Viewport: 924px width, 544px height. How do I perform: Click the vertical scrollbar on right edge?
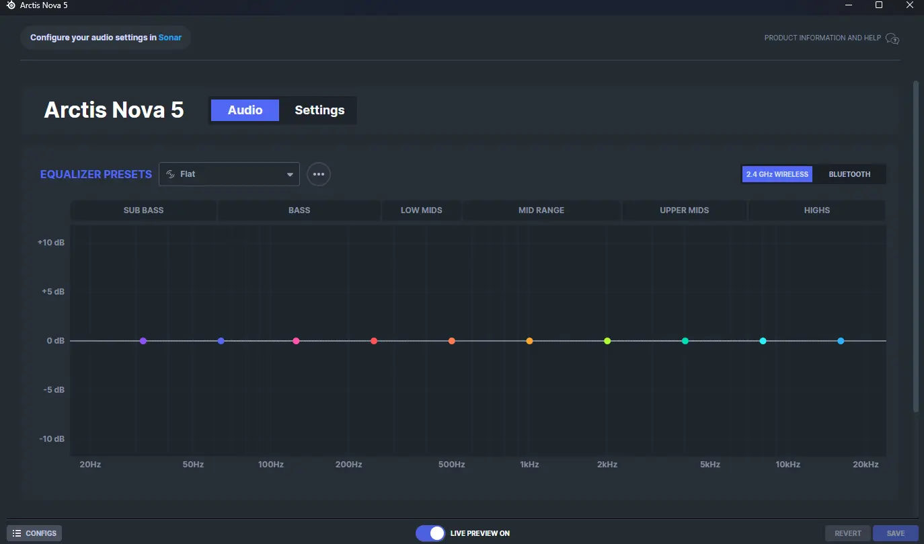click(x=916, y=247)
